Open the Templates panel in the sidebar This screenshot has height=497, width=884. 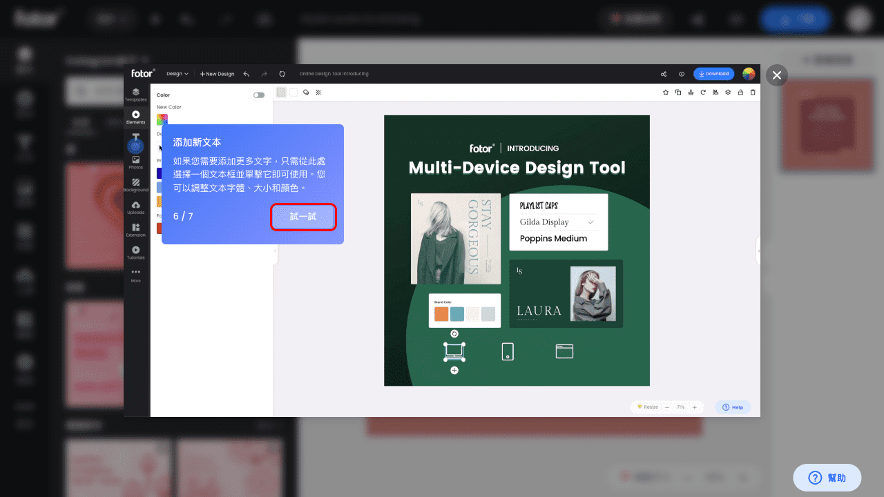[136, 95]
